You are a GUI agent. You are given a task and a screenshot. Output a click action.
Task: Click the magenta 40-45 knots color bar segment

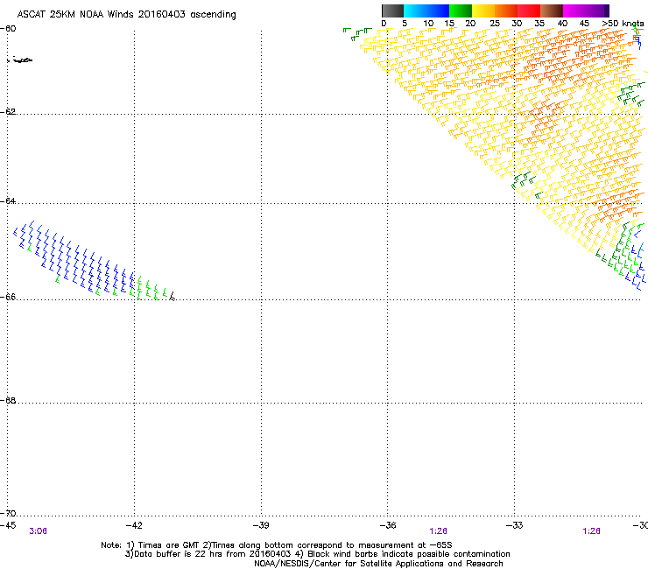[x=574, y=11]
